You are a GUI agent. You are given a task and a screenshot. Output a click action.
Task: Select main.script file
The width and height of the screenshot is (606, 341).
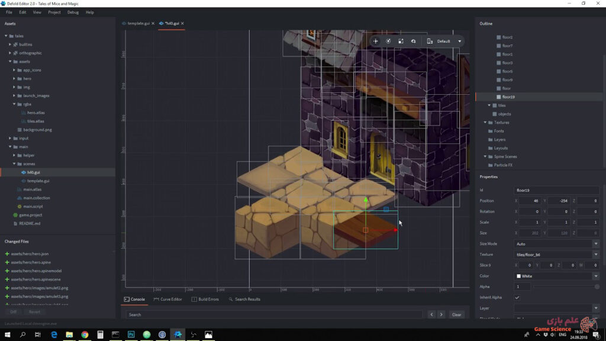click(33, 207)
